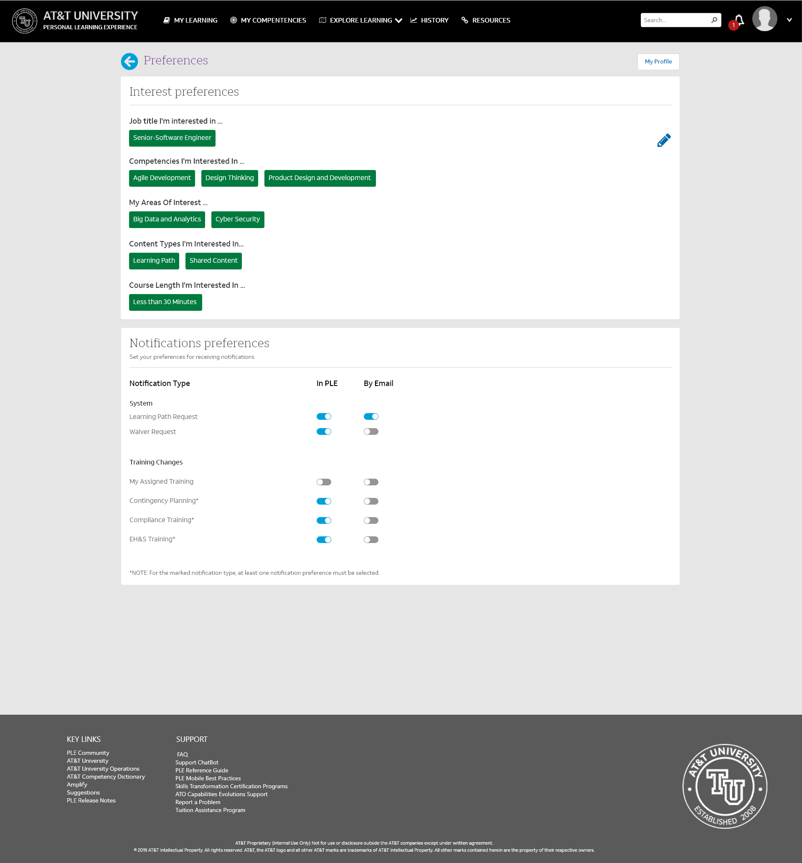
Task: Click the My Profile button
Action: pos(657,62)
